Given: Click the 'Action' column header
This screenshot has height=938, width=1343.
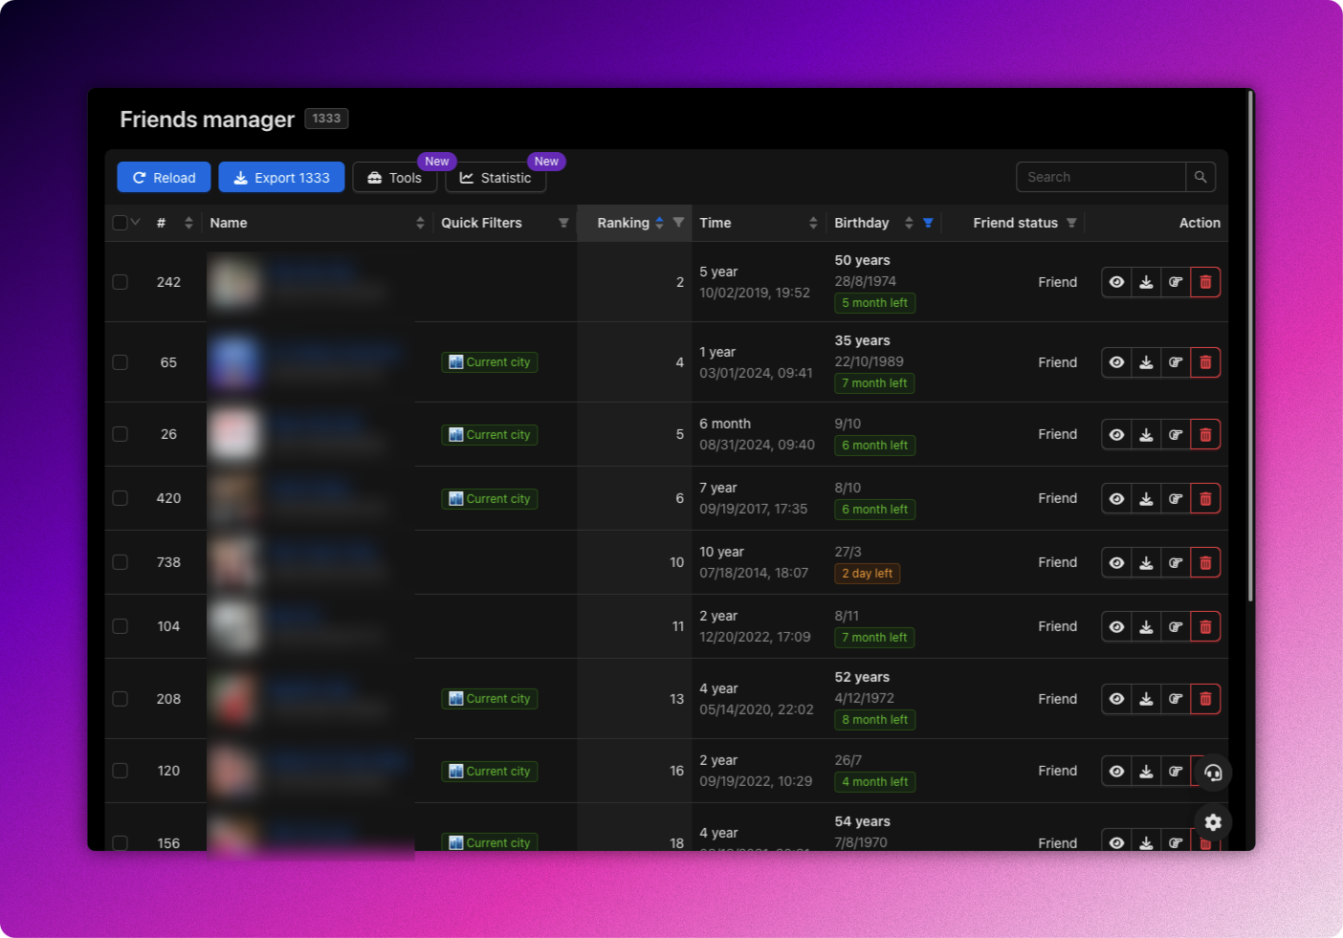Looking at the screenshot, I should 1200,223.
